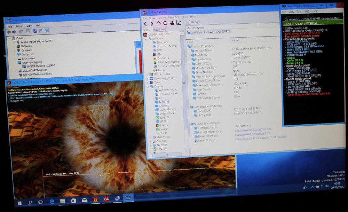This screenshot has width=348, height=212.
Task: Select IDE ATA/ATAPI controllers in Device Manager
Action: pos(35,74)
